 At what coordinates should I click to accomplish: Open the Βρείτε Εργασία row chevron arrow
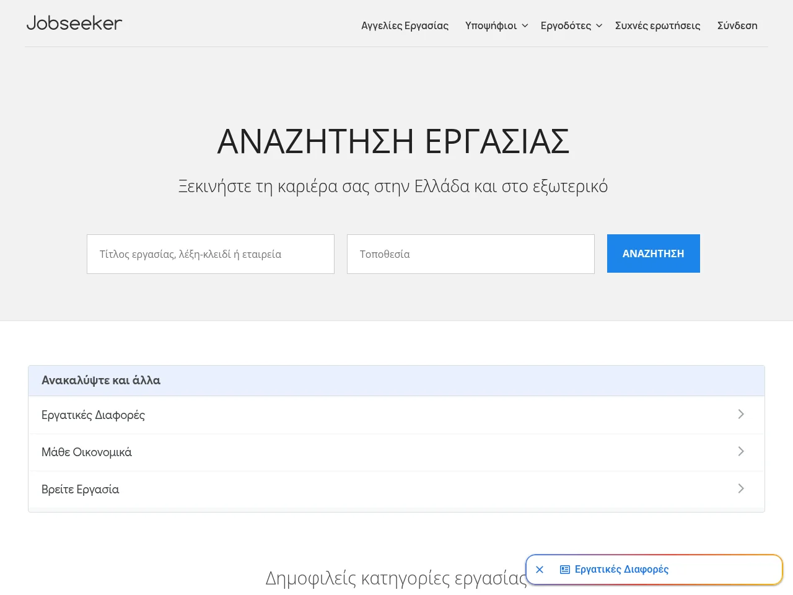coord(741,488)
